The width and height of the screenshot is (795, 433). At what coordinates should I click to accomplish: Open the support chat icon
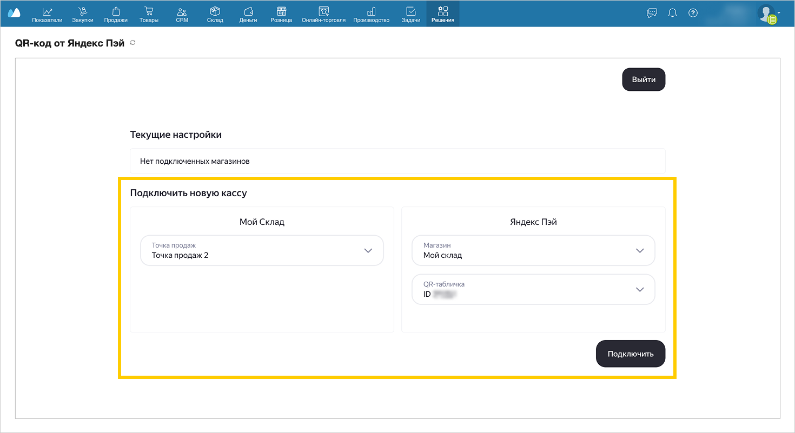pos(652,13)
